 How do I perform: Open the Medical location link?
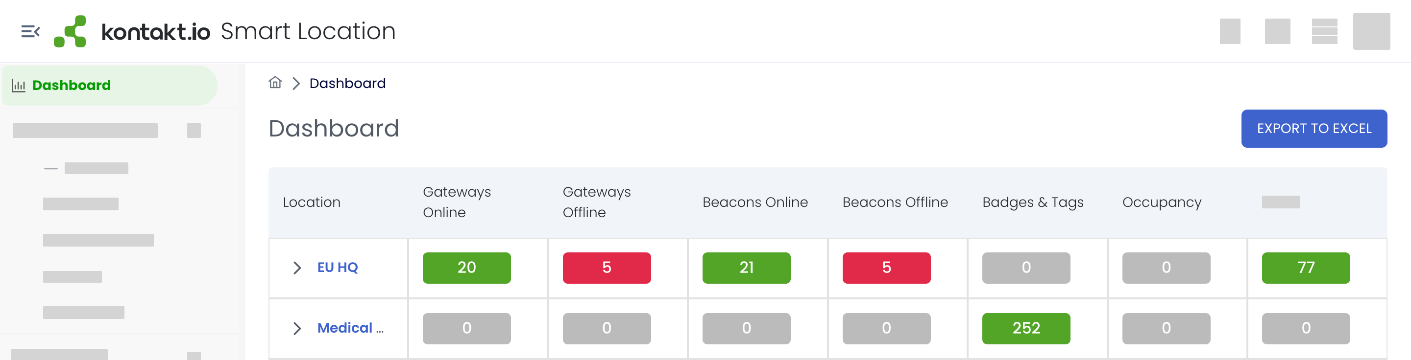point(350,328)
